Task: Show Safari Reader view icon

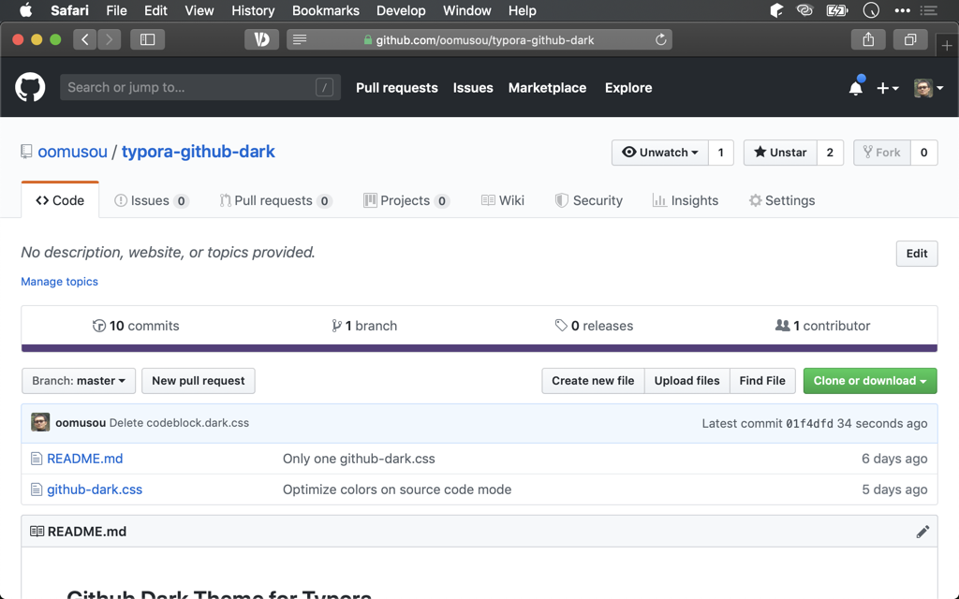Action: [x=300, y=39]
